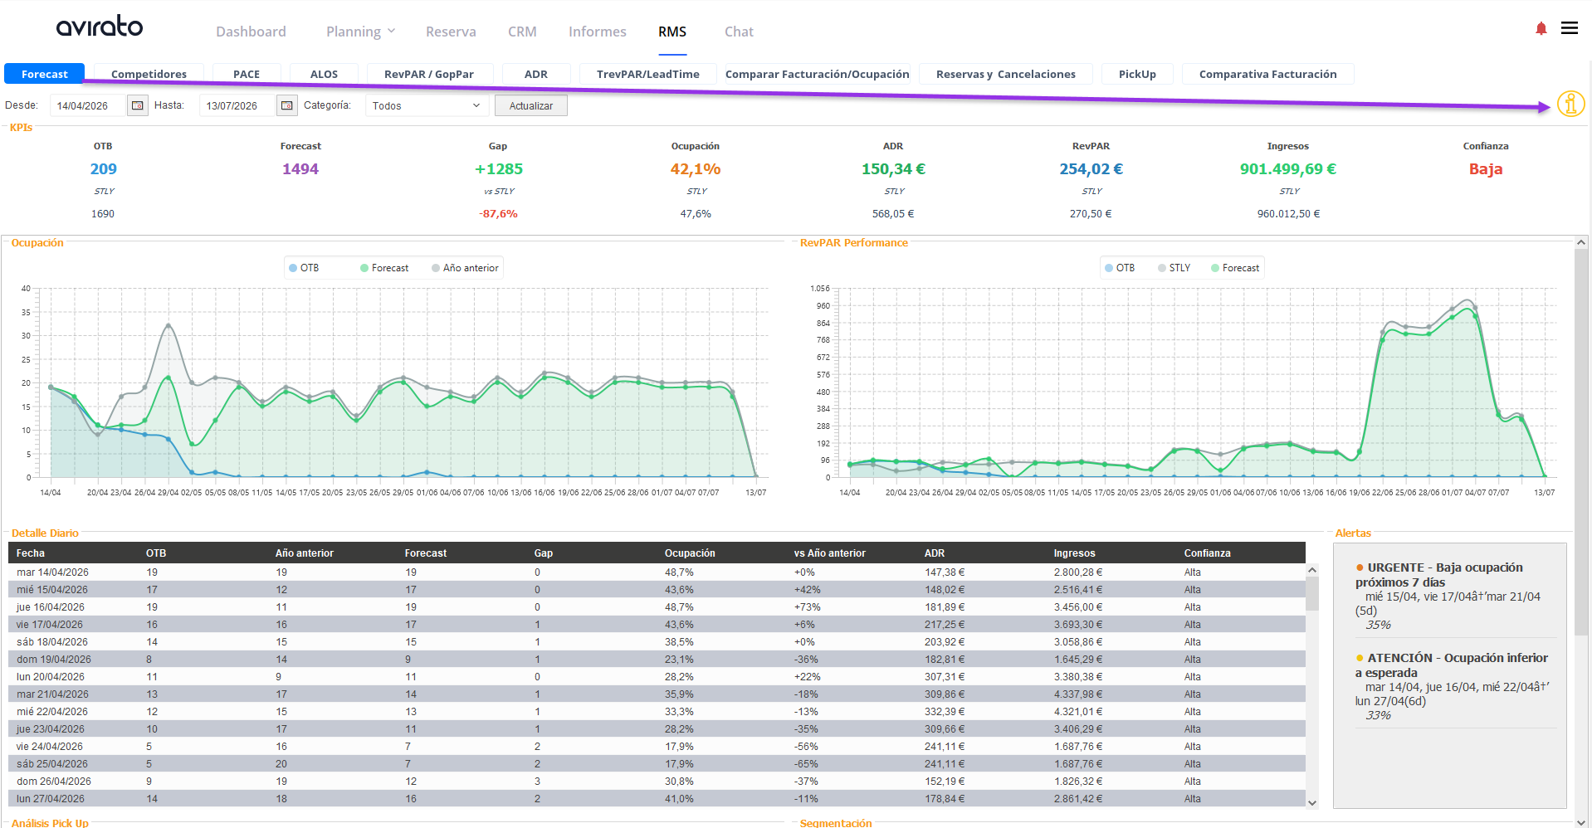The image size is (1592, 828).
Task: Click the Ingresos KPI value 901.499,69 €
Action: (1288, 169)
